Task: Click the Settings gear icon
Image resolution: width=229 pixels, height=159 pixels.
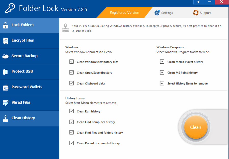Action: (x=157, y=13)
